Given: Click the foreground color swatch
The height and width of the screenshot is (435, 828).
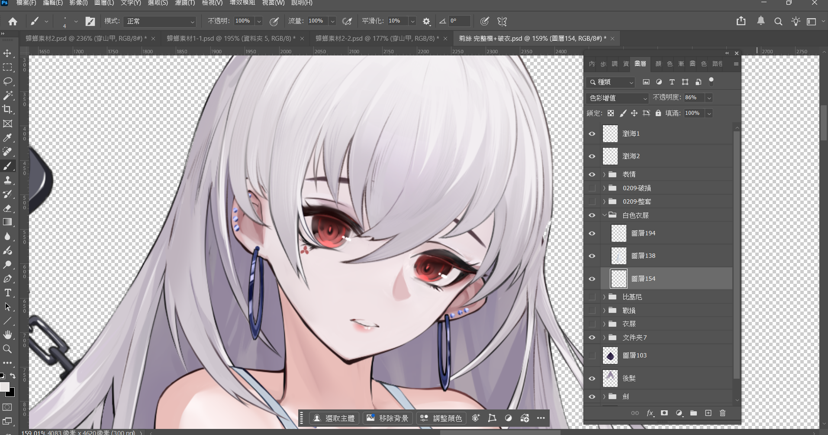Looking at the screenshot, I should point(4,387).
